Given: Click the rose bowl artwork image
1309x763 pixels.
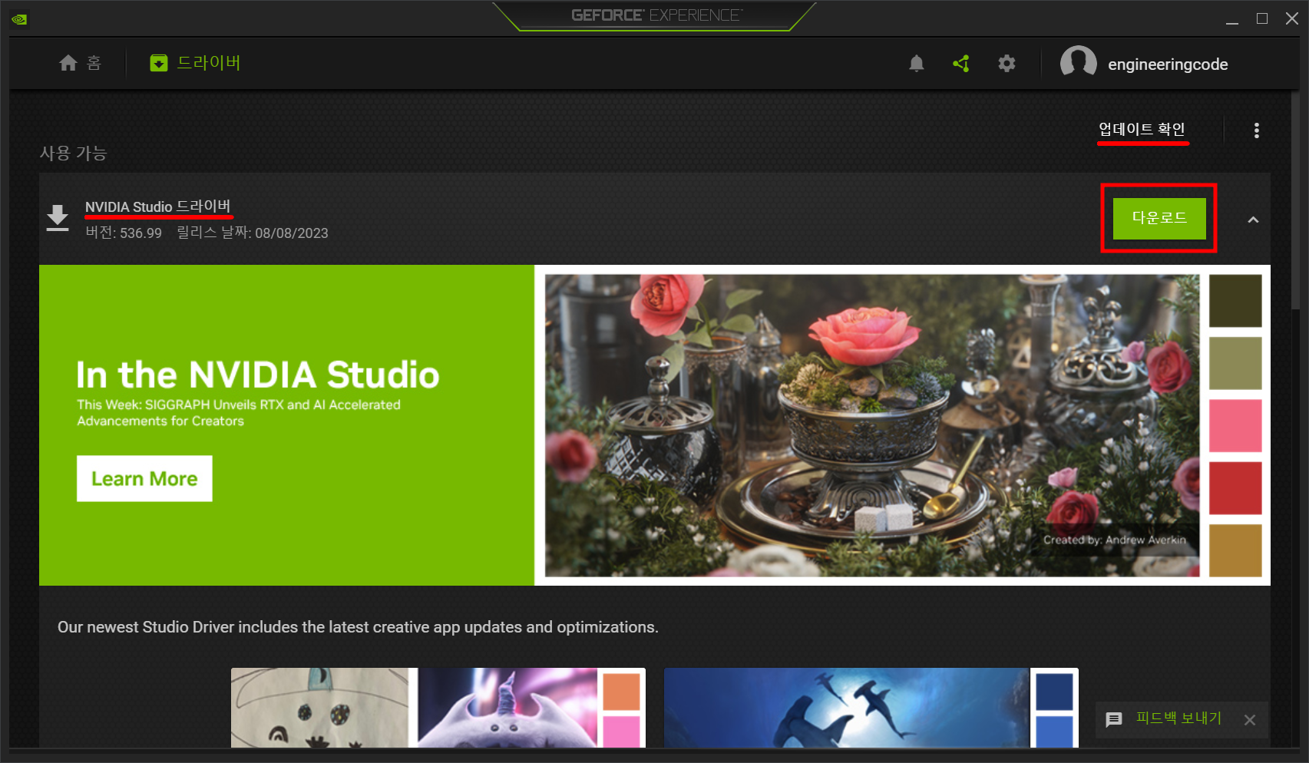Looking at the screenshot, I should coord(872,425).
